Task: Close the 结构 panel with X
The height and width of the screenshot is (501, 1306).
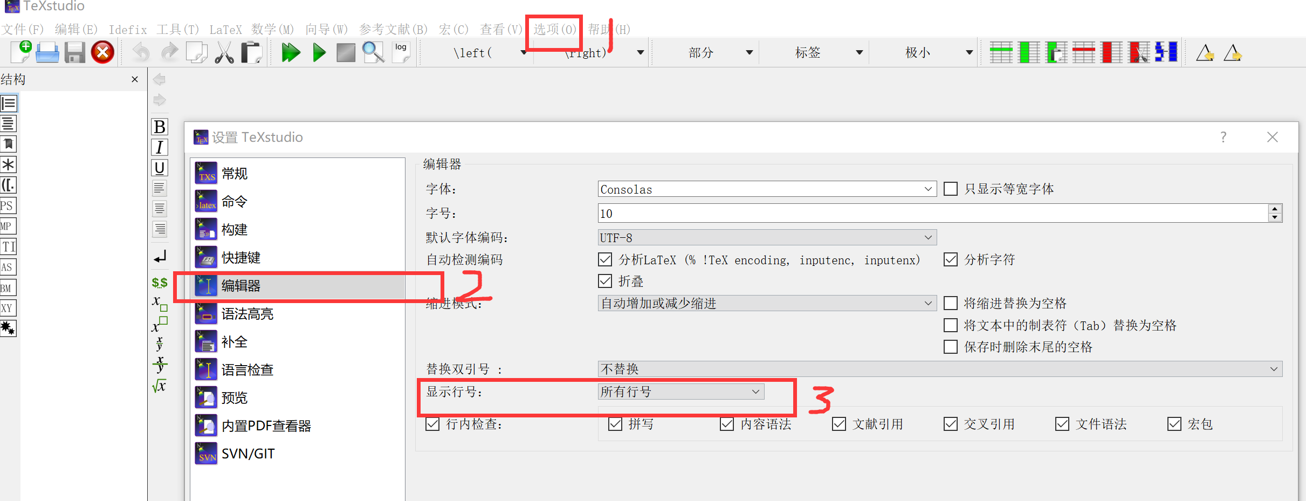Action: (x=135, y=79)
